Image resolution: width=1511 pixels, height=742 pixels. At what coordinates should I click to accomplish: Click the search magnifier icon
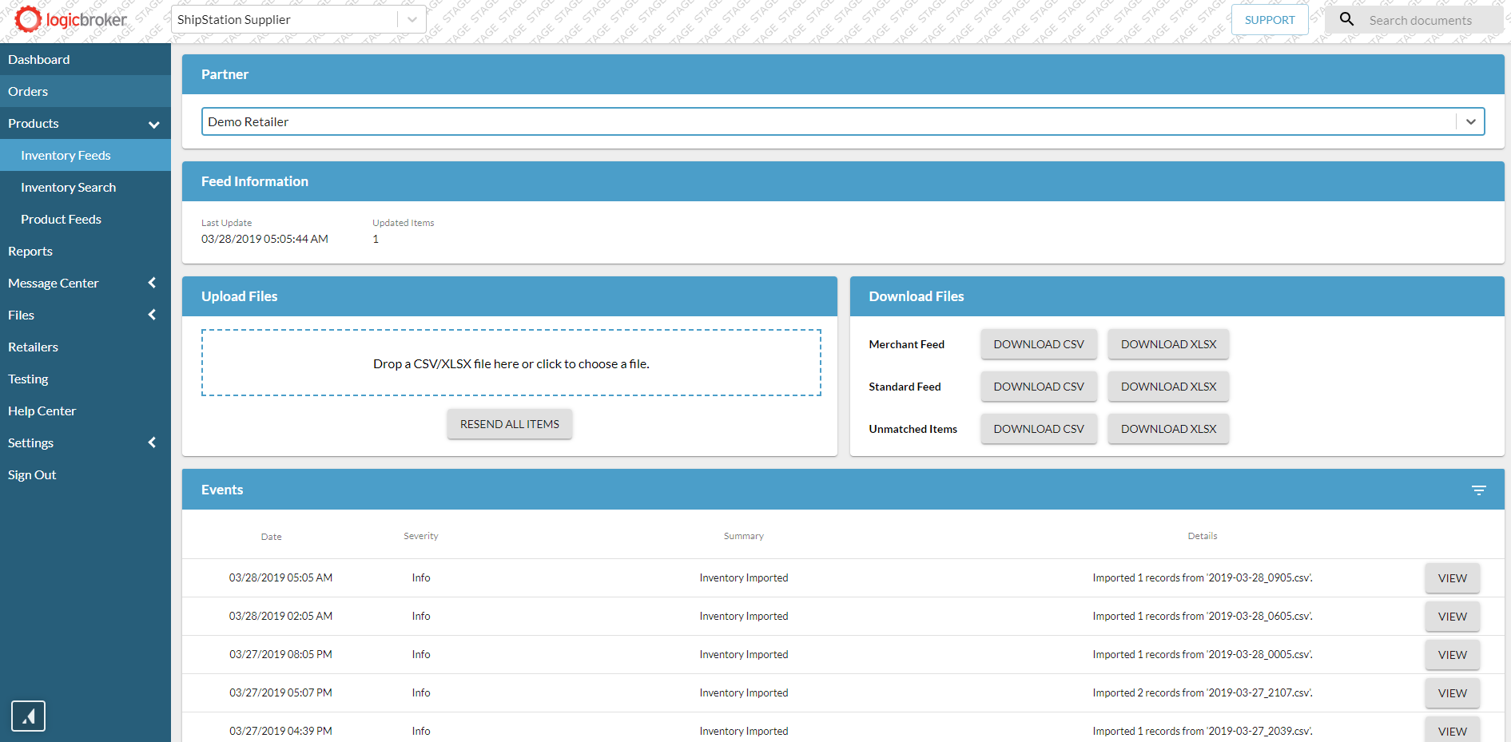pyautogui.click(x=1346, y=19)
